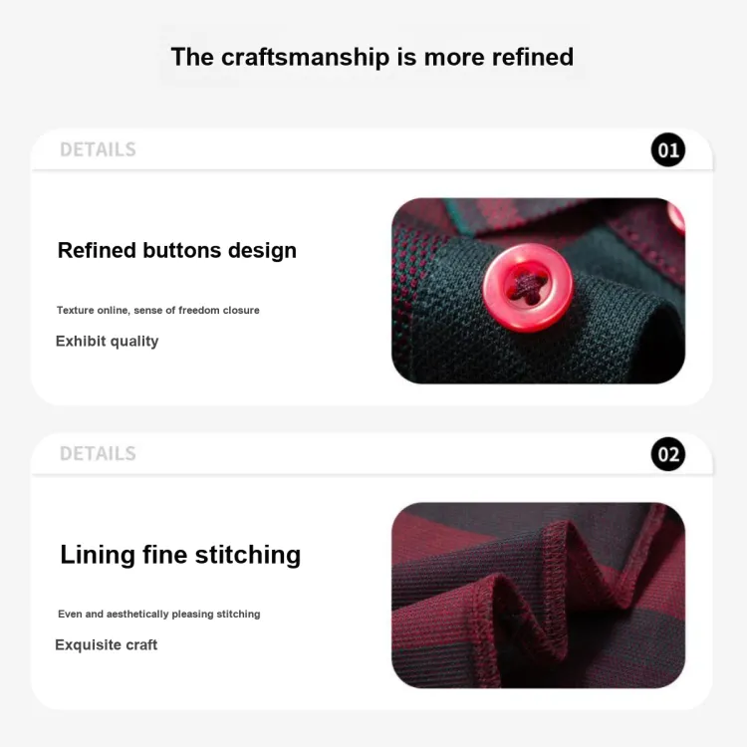
Task: Click Texture online, sense of freedom closure text
Action: click(158, 310)
